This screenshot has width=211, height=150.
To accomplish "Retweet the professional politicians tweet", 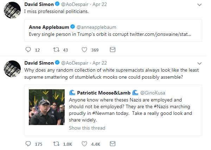I will point(56,50).
